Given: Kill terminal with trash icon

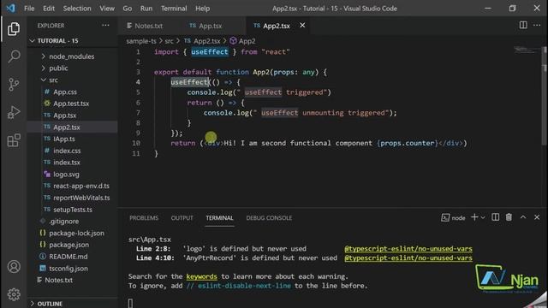Looking at the screenshot, I should 509,217.
